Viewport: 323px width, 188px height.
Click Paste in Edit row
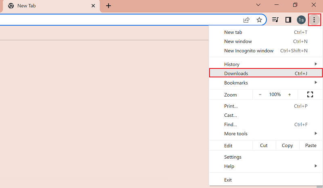(310, 145)
